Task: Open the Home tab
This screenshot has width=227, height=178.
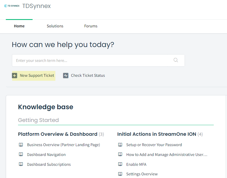Action: [19, 26]
